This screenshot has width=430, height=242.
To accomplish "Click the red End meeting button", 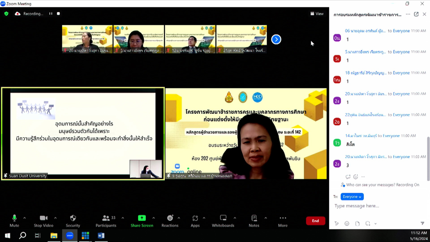I will click(315, 220).
